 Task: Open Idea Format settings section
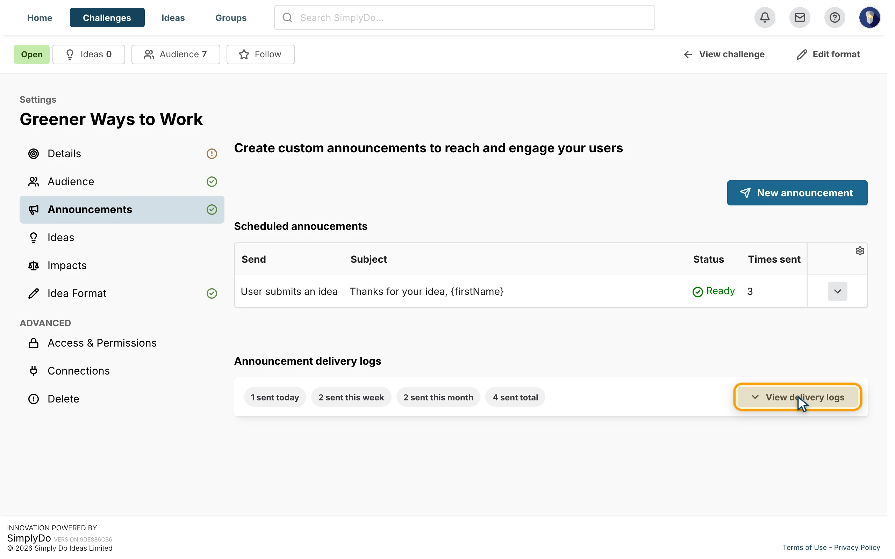(122, 293)
